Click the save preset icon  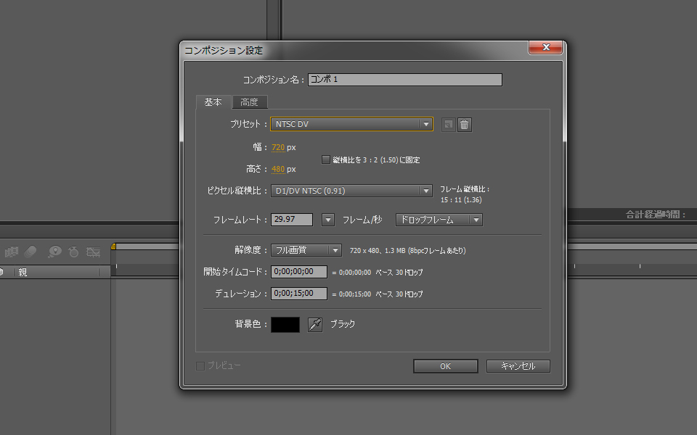coord(448,125)
